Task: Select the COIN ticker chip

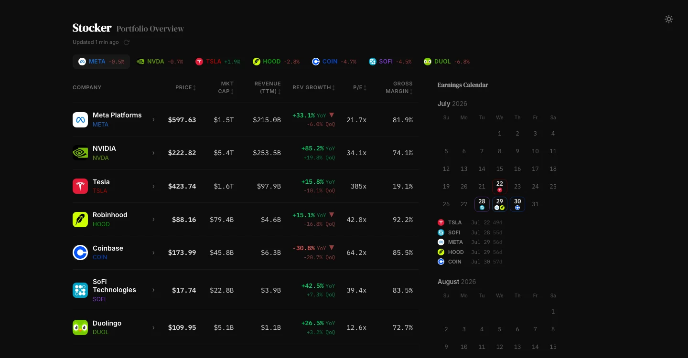Action: pyautogui.click(x=334, y=62)
